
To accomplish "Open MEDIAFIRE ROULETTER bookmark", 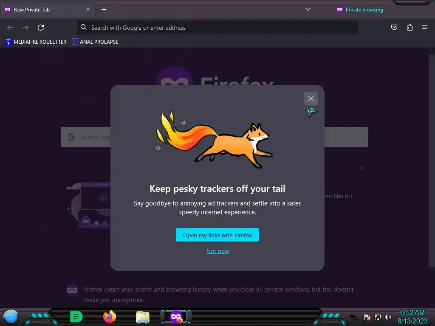I will point(36,42).
